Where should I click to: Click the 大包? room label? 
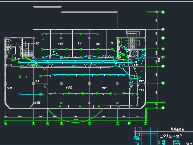coord(104,88)
